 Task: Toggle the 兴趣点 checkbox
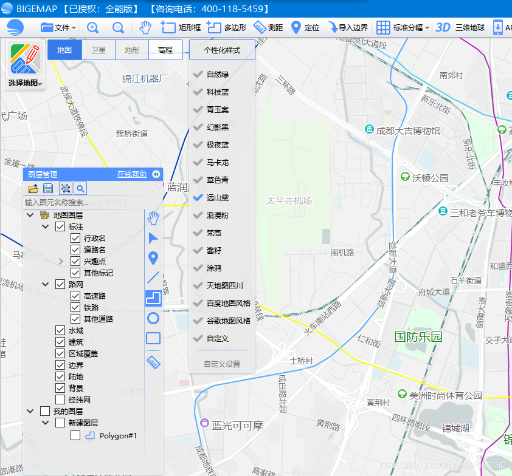click(x=75, y=261)
